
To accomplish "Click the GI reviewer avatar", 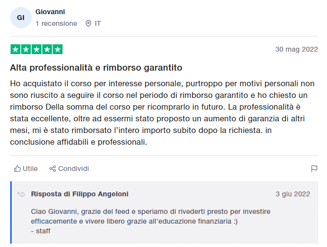I will tap(20, 18).
